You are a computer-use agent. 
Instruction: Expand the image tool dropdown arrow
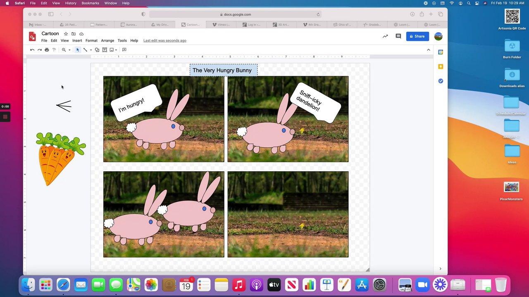click(x=117, y=50)
